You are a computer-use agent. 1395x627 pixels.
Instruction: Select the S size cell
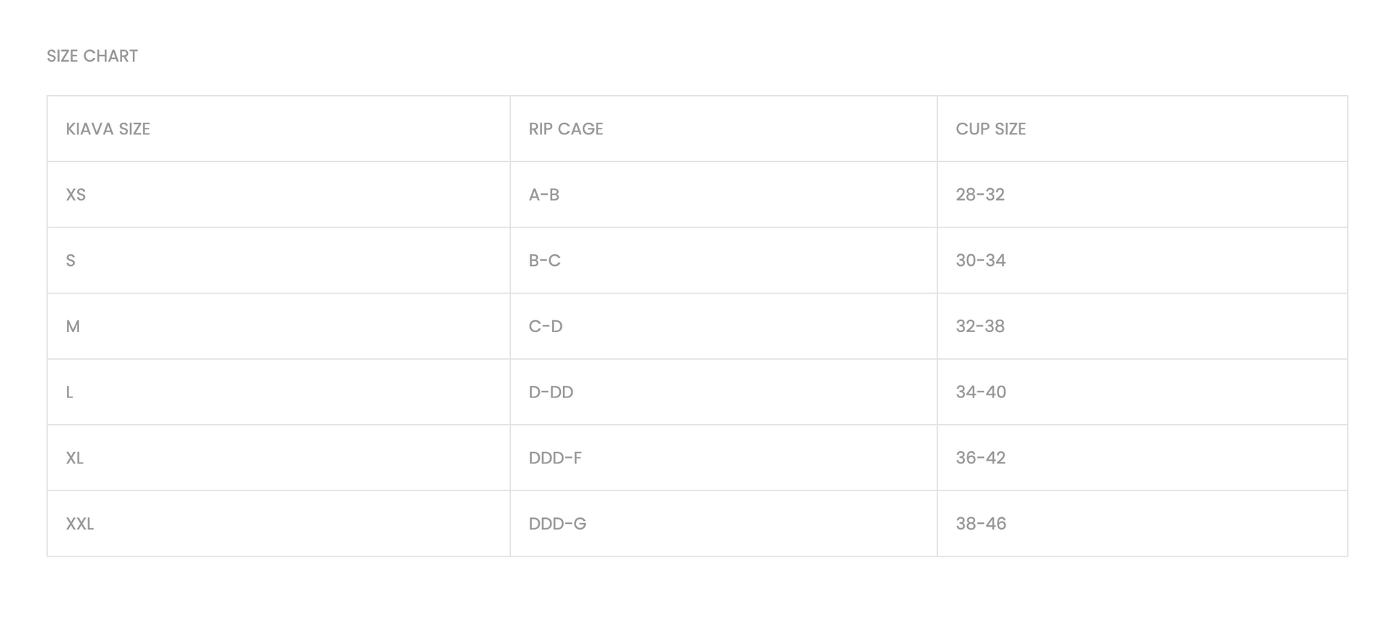coord(70,261)
